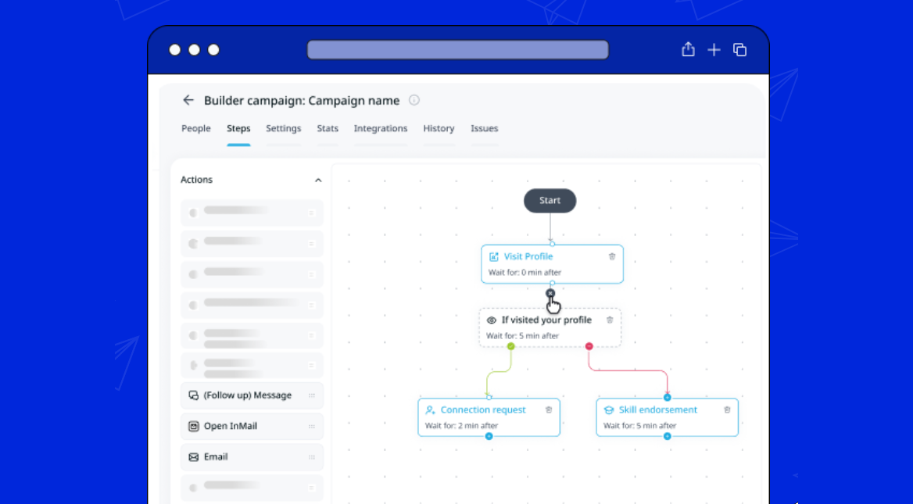Remove connection below Visit Profile node
The image size is (913, 504).
tap(550, 293)
